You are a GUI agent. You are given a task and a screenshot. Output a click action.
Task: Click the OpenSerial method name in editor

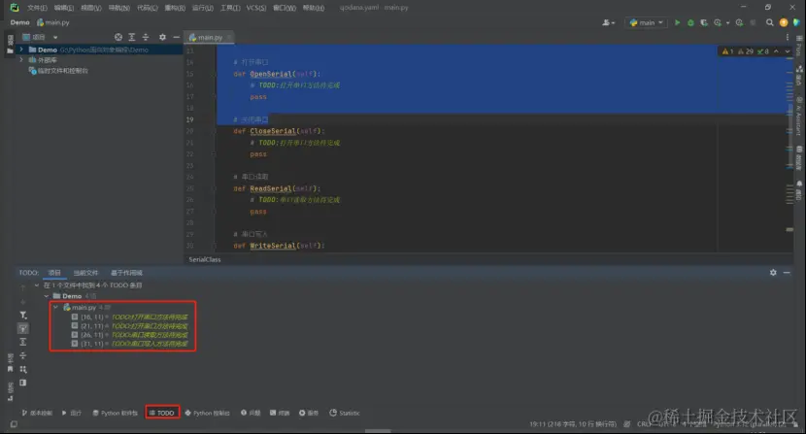coord(273,74)
